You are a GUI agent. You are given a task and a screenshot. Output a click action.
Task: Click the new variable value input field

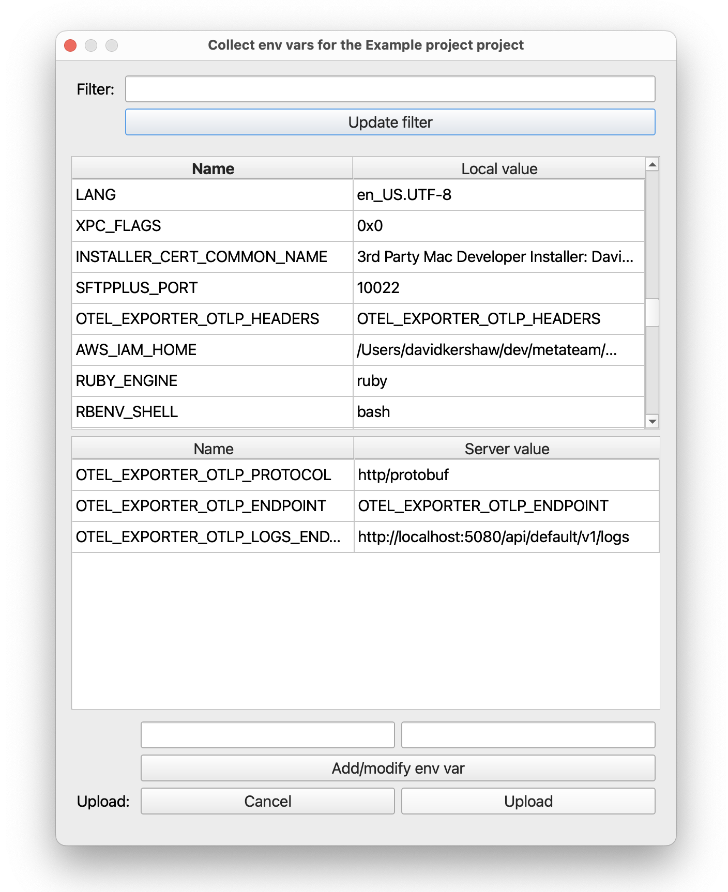(x=528, y=735)
